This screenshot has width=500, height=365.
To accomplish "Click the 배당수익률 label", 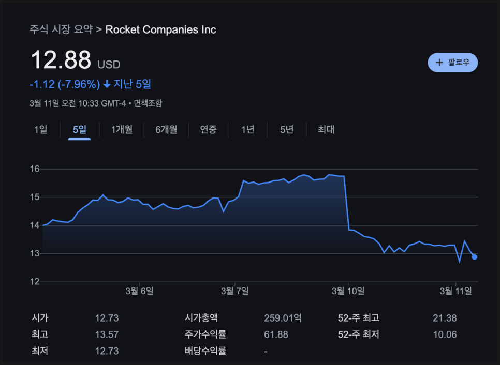I will [205, 351].
